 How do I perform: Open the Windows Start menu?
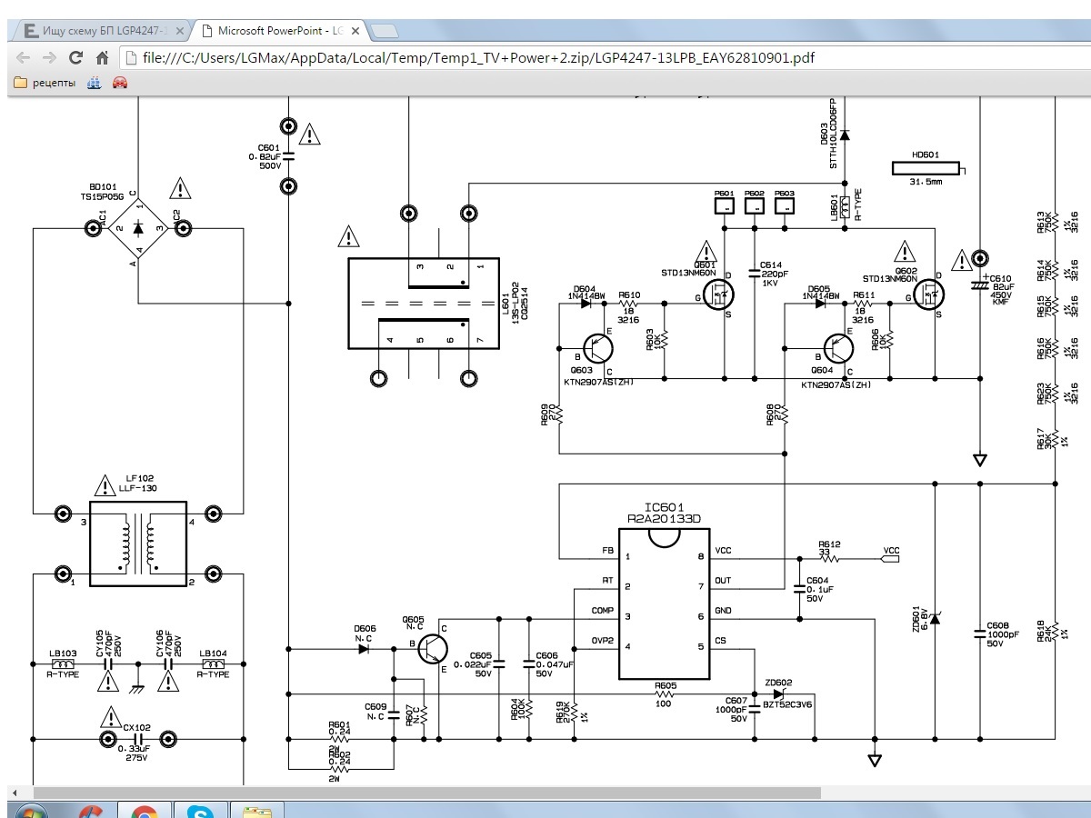pos(29,812)
